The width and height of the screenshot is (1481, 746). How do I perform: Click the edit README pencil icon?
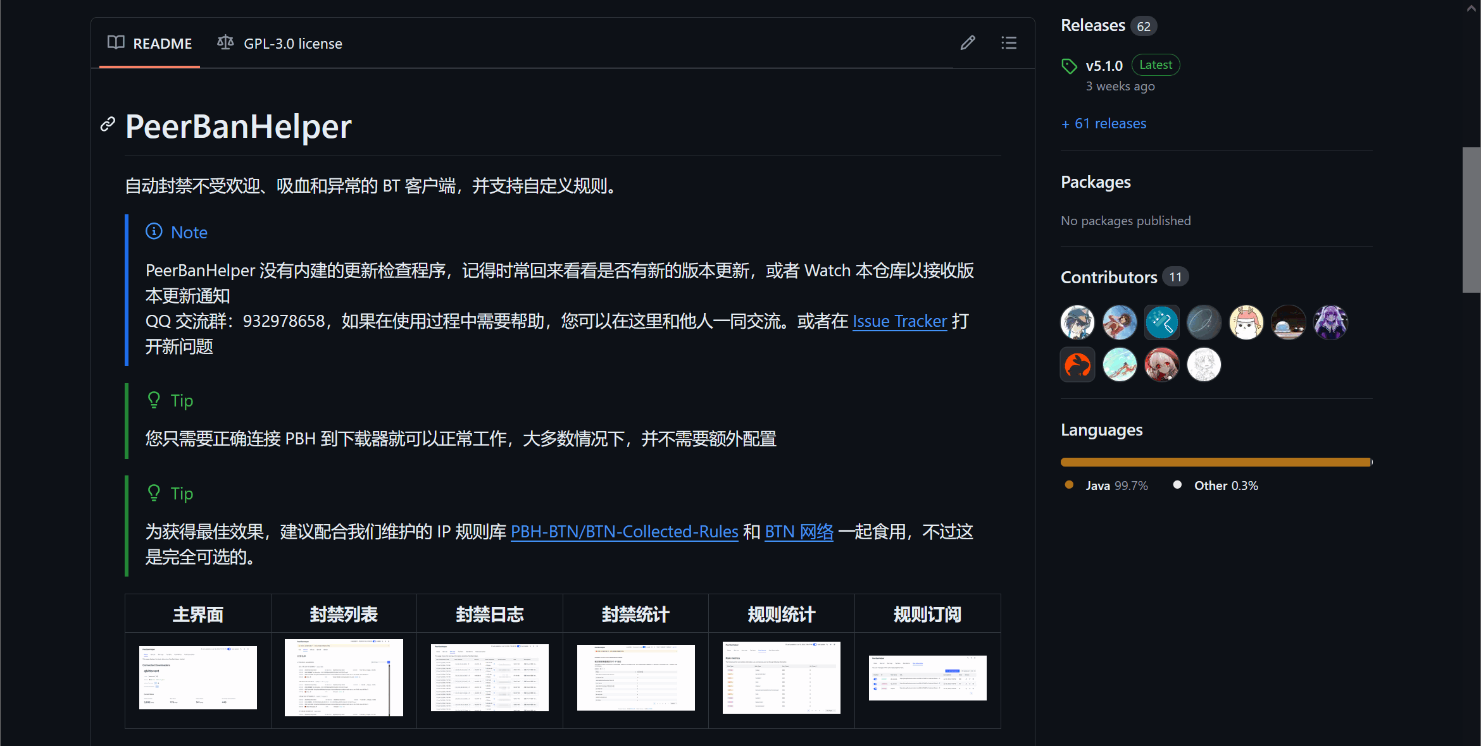pos(968,43)
